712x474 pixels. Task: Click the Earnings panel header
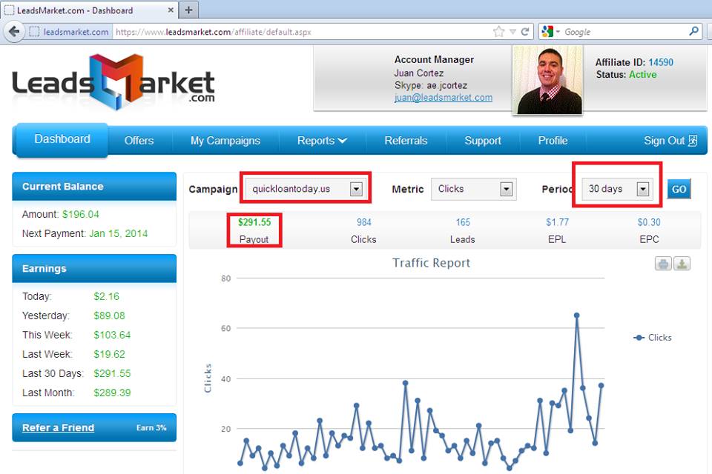pos(94,269)
